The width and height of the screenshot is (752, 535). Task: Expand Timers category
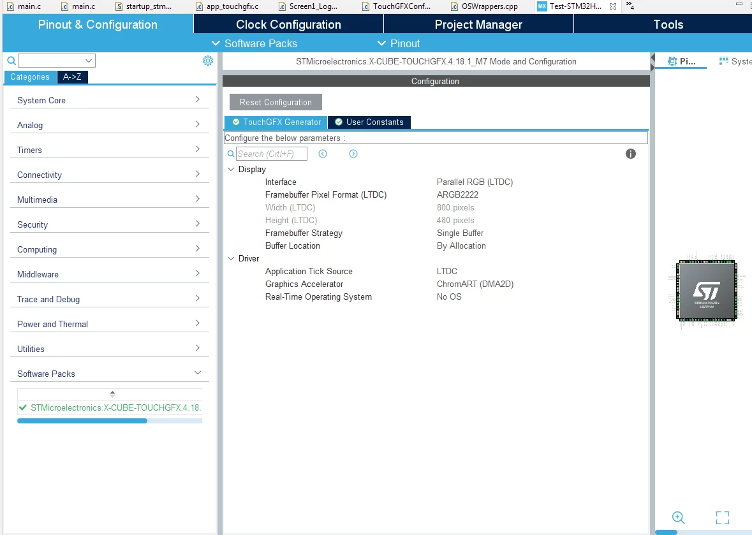[x=109, y=150]
